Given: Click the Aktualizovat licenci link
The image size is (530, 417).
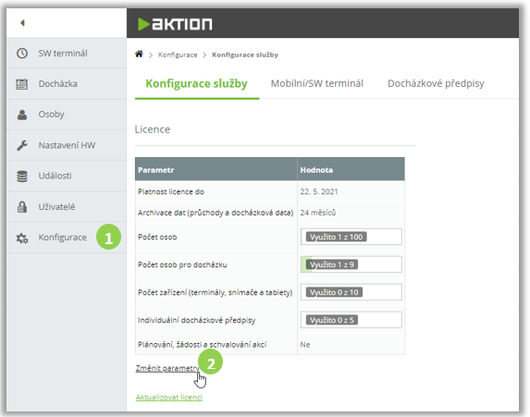Looking at the screenshot, I should 169,397.
